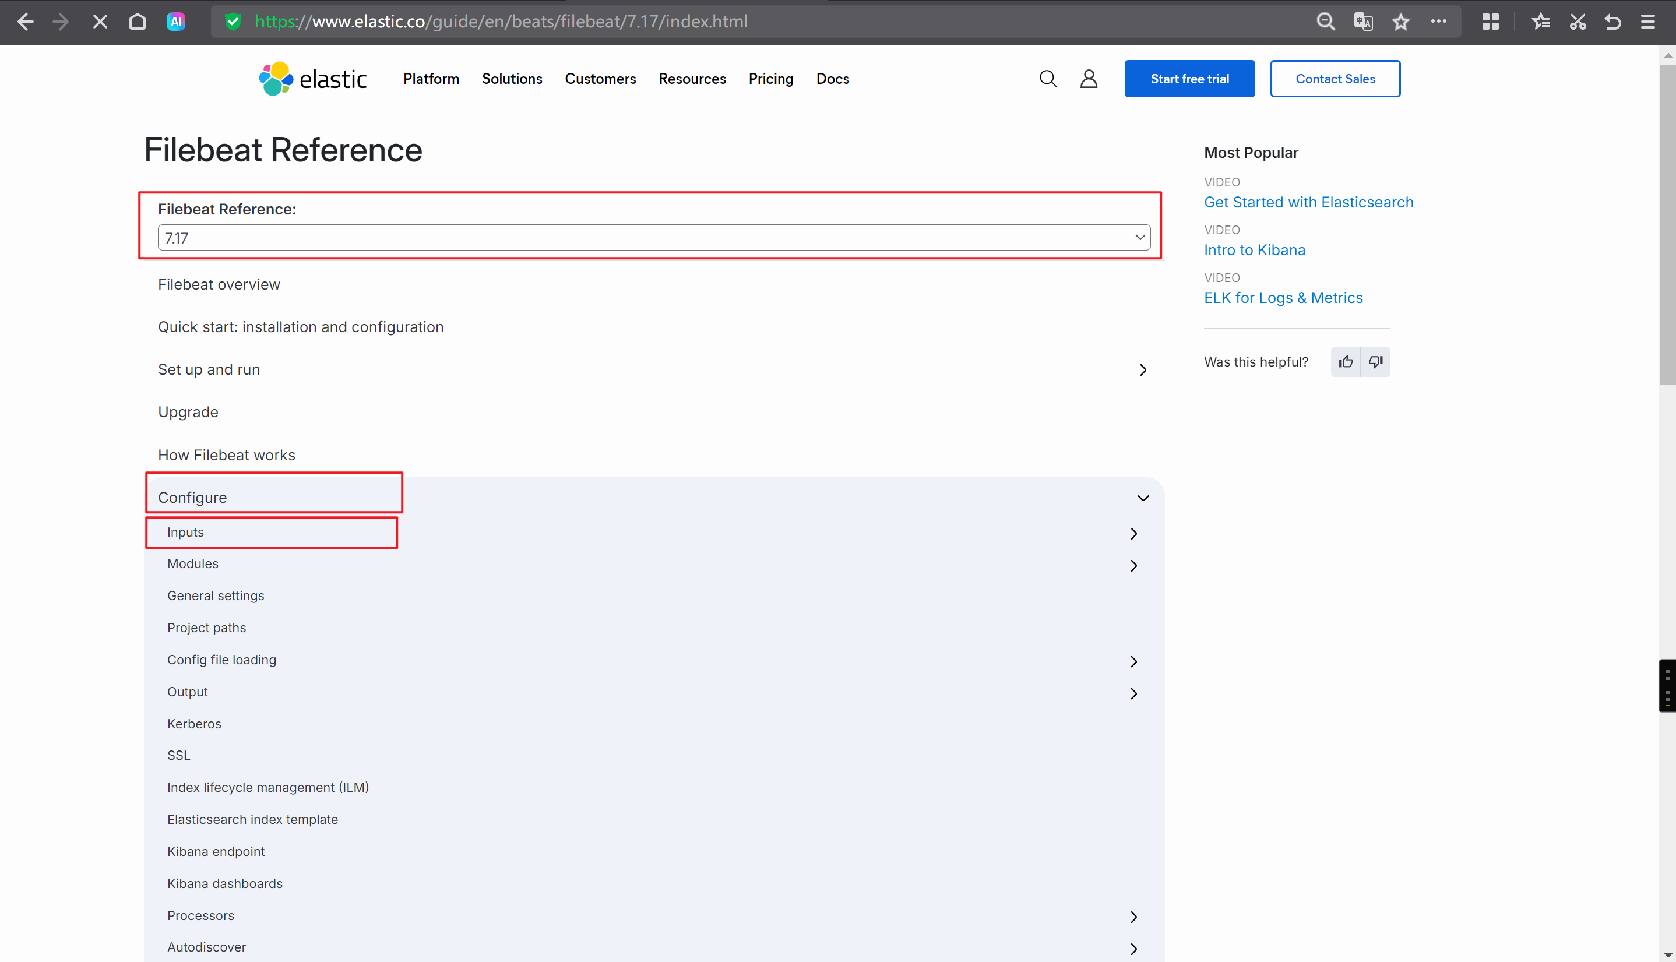
Task: Open General settings page
Action: point(216,596)
